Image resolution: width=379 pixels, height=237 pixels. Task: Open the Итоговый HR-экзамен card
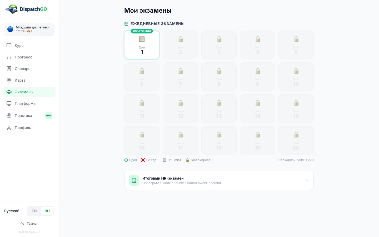[219, 180]
